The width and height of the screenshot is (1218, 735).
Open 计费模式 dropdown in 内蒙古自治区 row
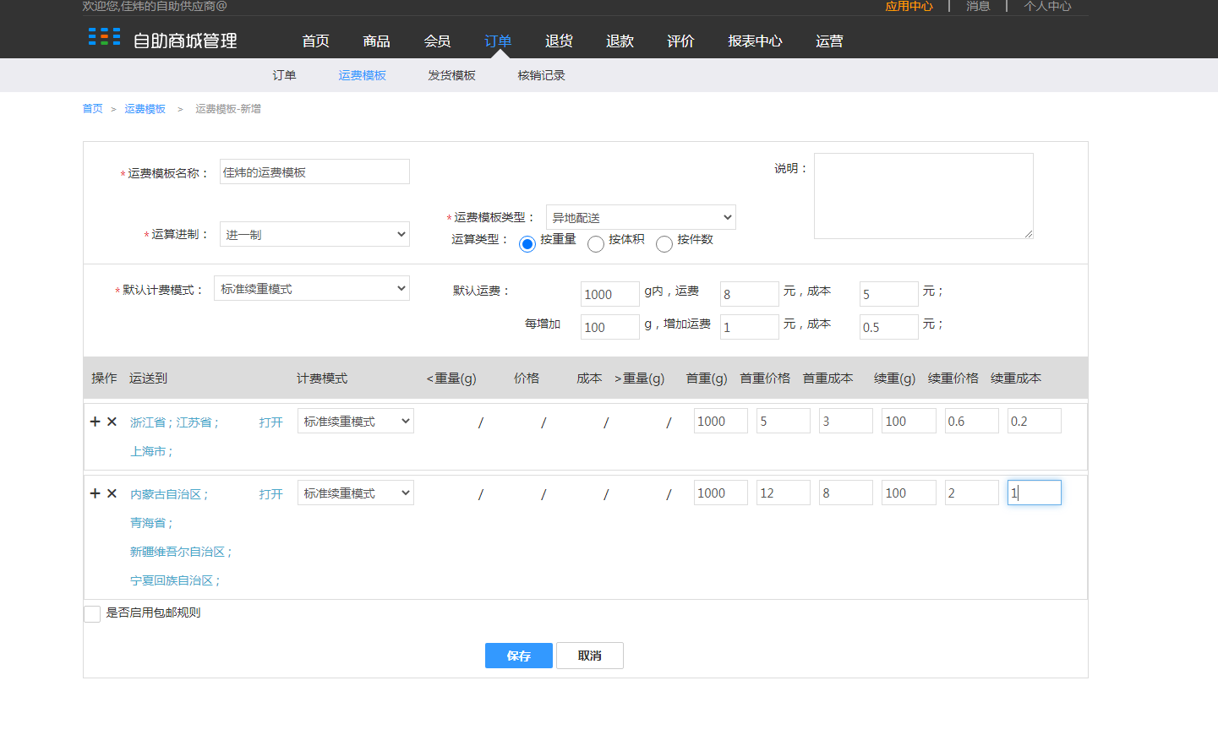pos(356,493)
